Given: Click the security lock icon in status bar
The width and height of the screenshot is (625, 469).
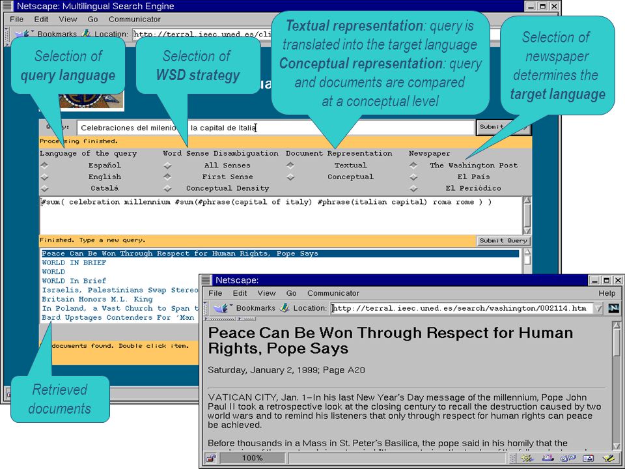Looking at the screenshot, I should 211,458.
